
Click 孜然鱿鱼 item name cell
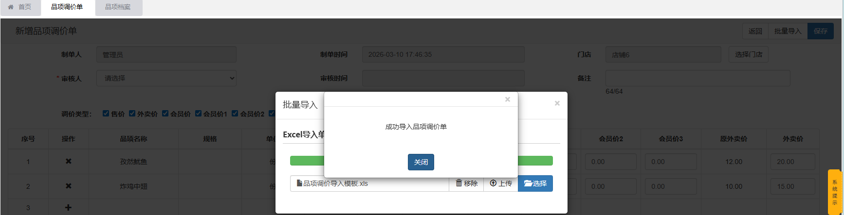(133, 162)
